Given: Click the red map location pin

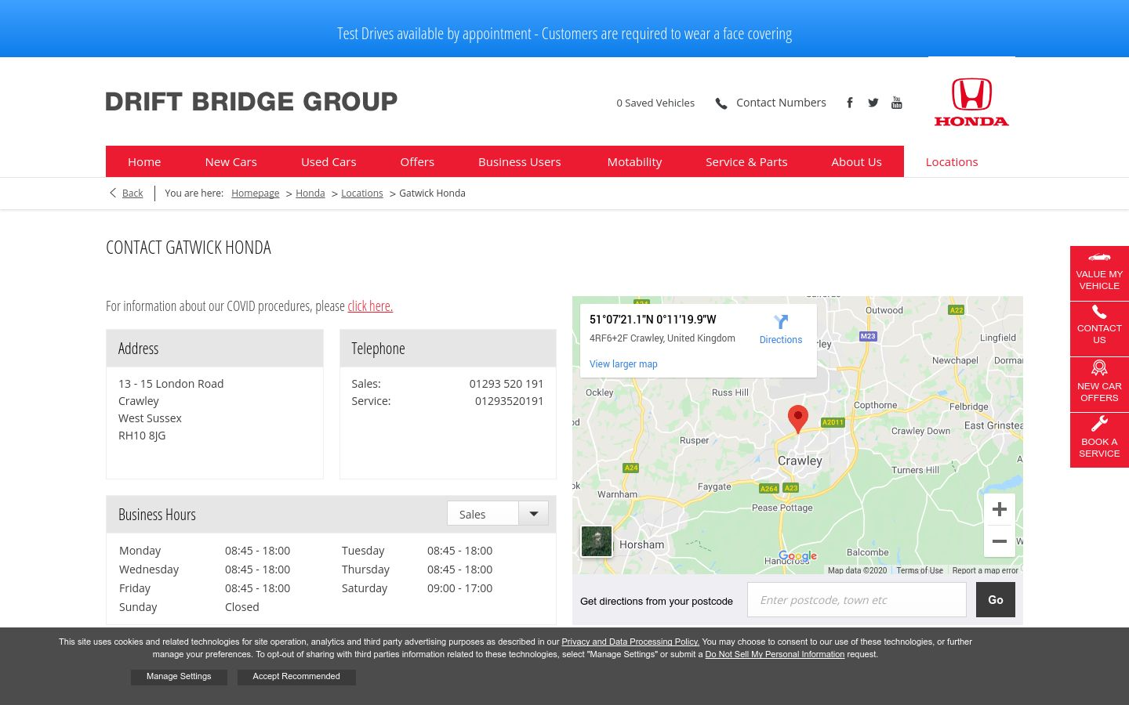Looking at the screenshot, I should coord(797,419).
